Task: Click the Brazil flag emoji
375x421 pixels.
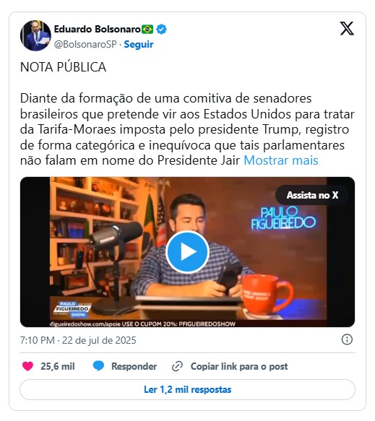Action: tap(147, 29)
